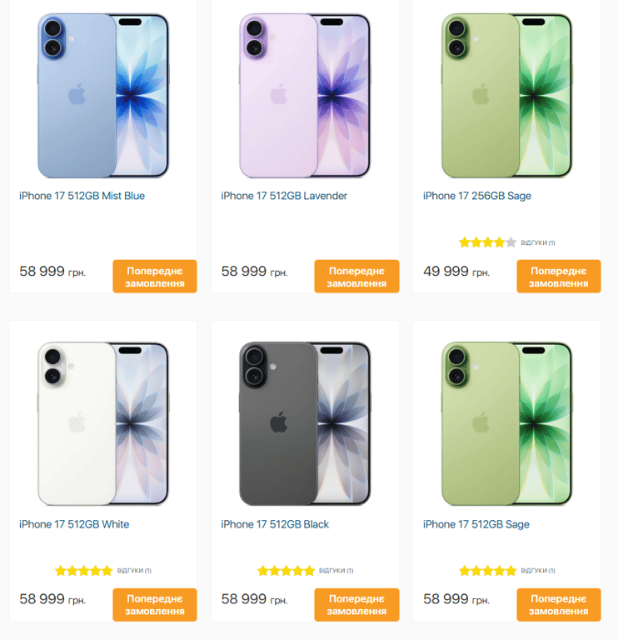Pre-order the Black iPhone 17 512GB
The height and width of the screenshot is (640, 618).
(356, 604)
